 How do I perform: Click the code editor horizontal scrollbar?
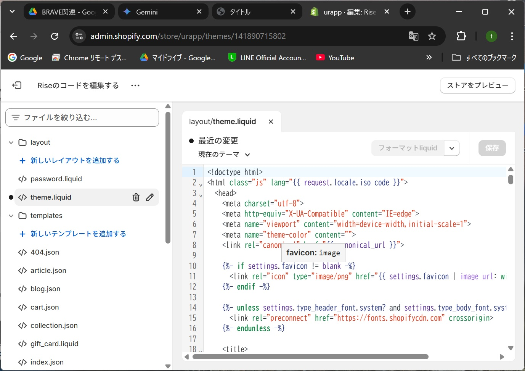coord(310,357)
